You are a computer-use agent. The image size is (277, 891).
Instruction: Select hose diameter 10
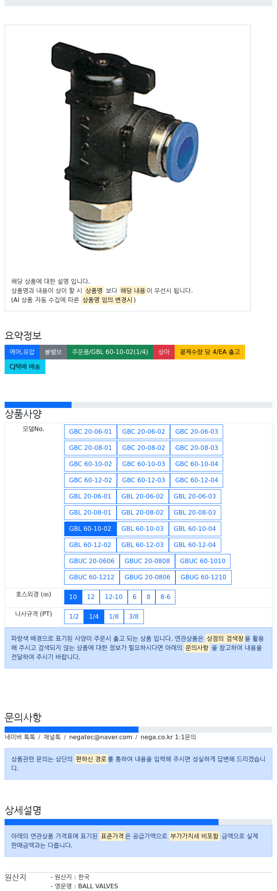point(73,597)
